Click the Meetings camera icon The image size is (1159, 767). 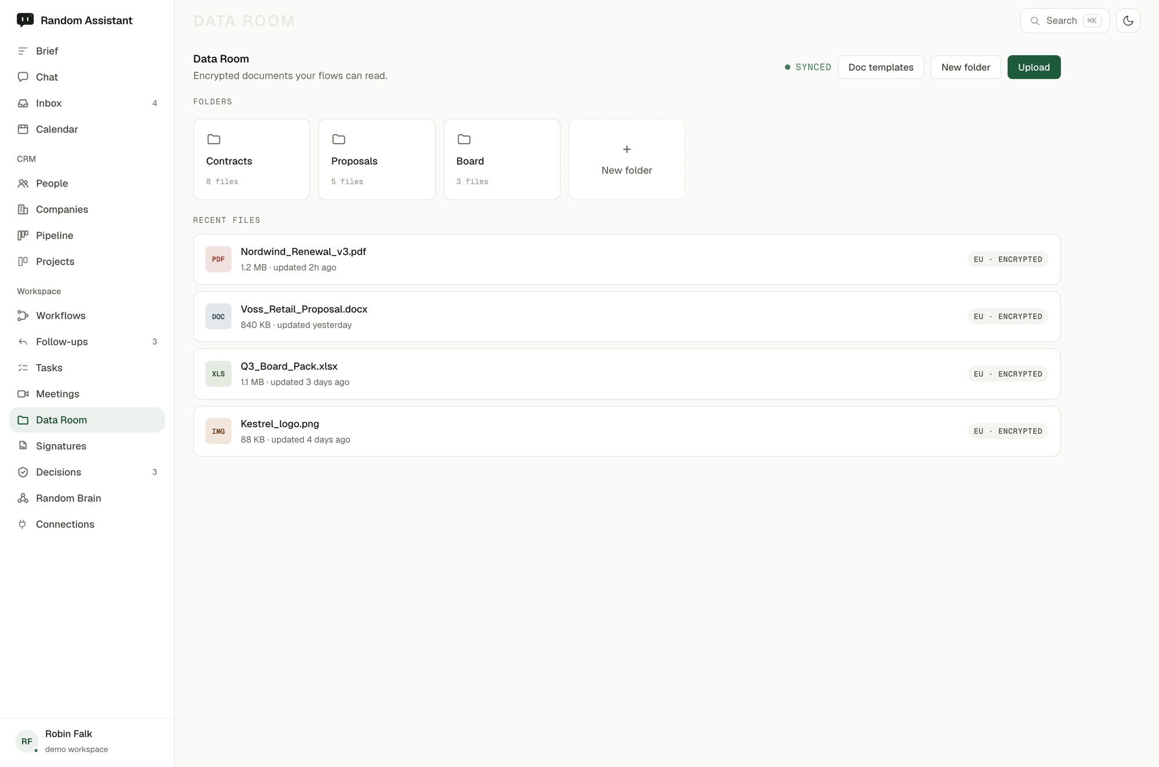tap(23, 394)
